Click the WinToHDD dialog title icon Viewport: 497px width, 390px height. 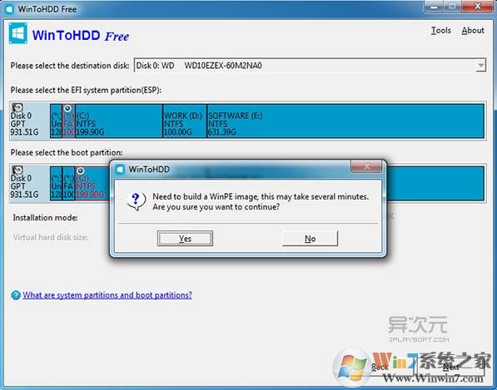pyautogui.click(x=120, y=170)
